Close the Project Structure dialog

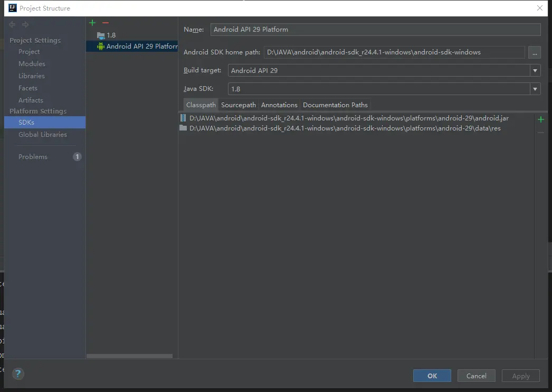[540, 8]
